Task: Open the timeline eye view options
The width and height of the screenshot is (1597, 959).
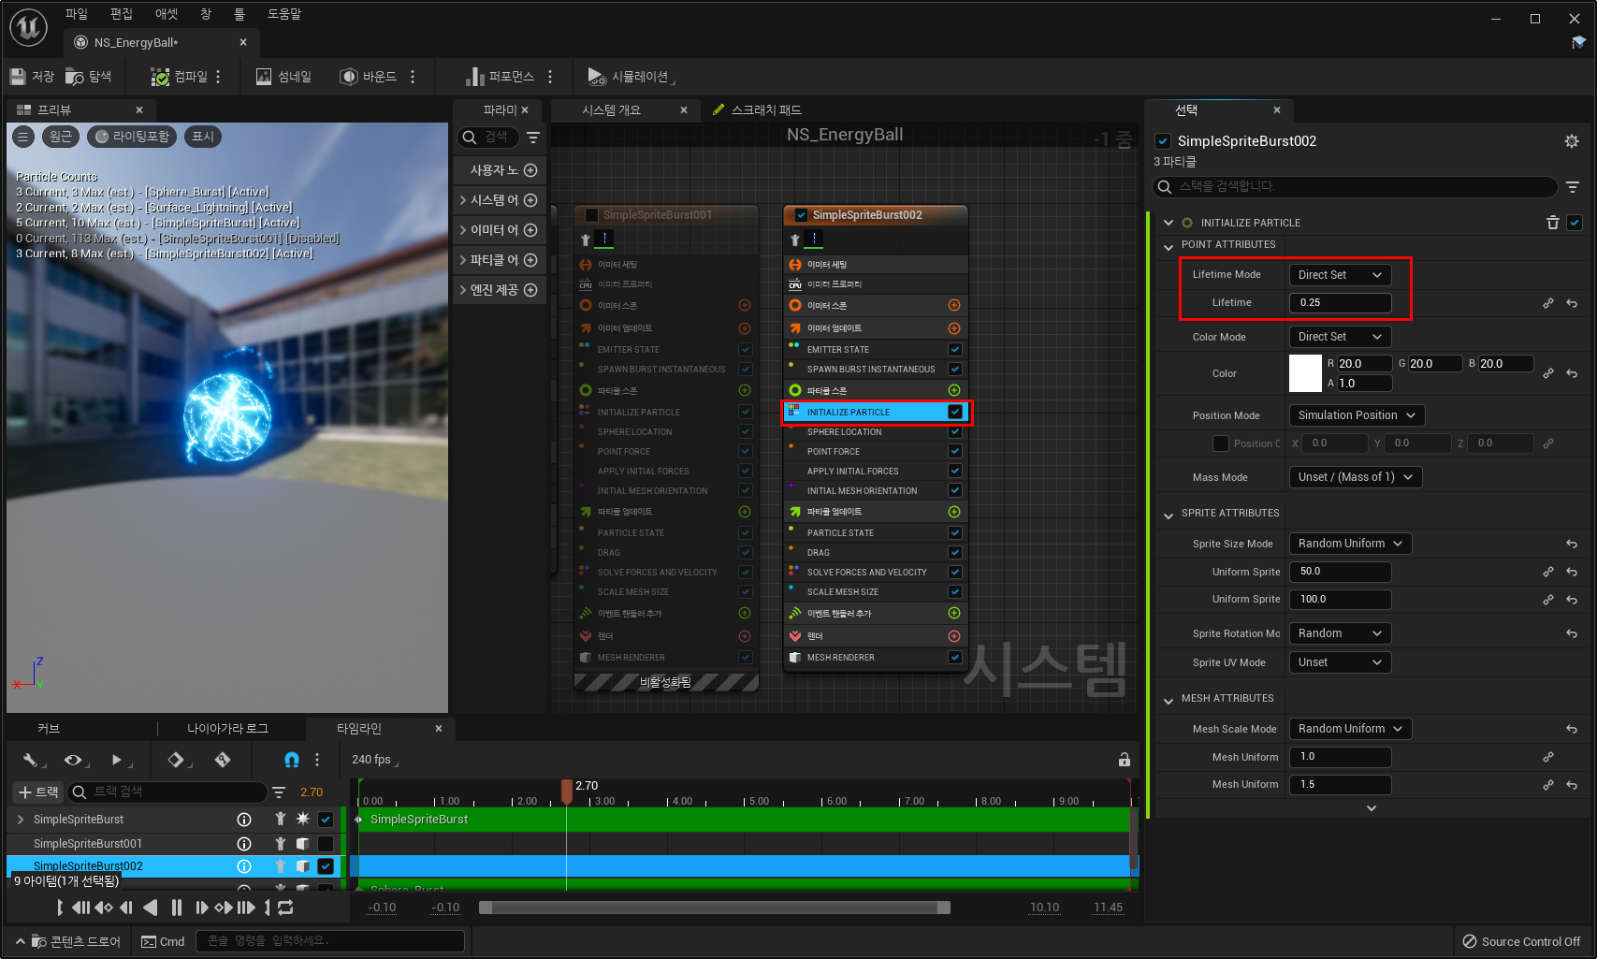Action: click(74, 760)
